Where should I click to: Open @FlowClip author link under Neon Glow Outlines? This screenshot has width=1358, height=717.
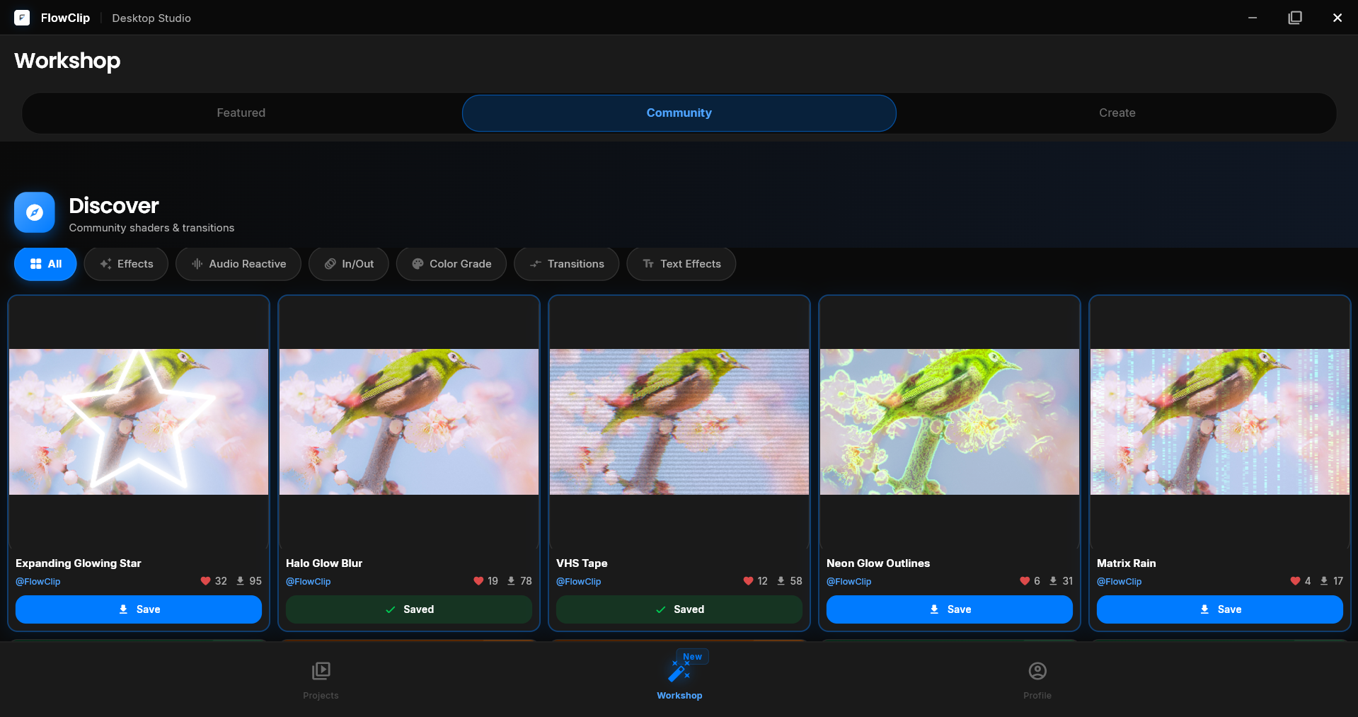click(849, 582)
